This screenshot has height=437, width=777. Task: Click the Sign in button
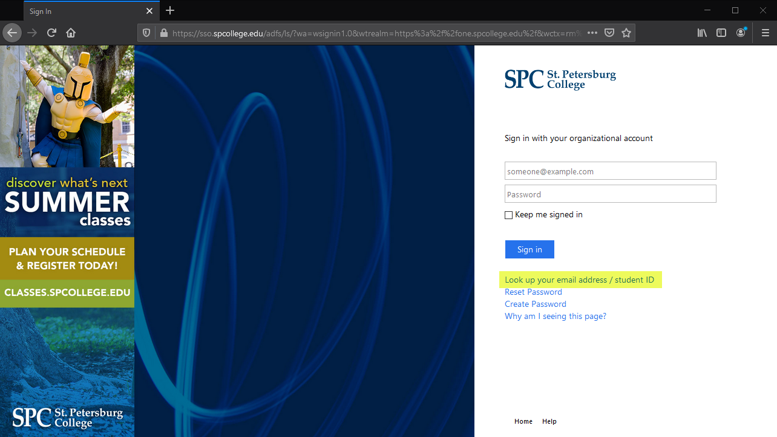529,249
